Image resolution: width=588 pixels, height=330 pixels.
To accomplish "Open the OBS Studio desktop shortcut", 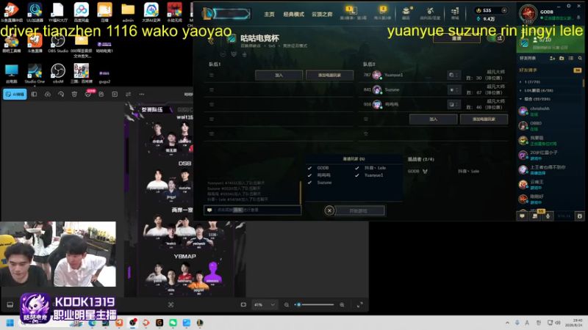I will (x=58, y=43).
